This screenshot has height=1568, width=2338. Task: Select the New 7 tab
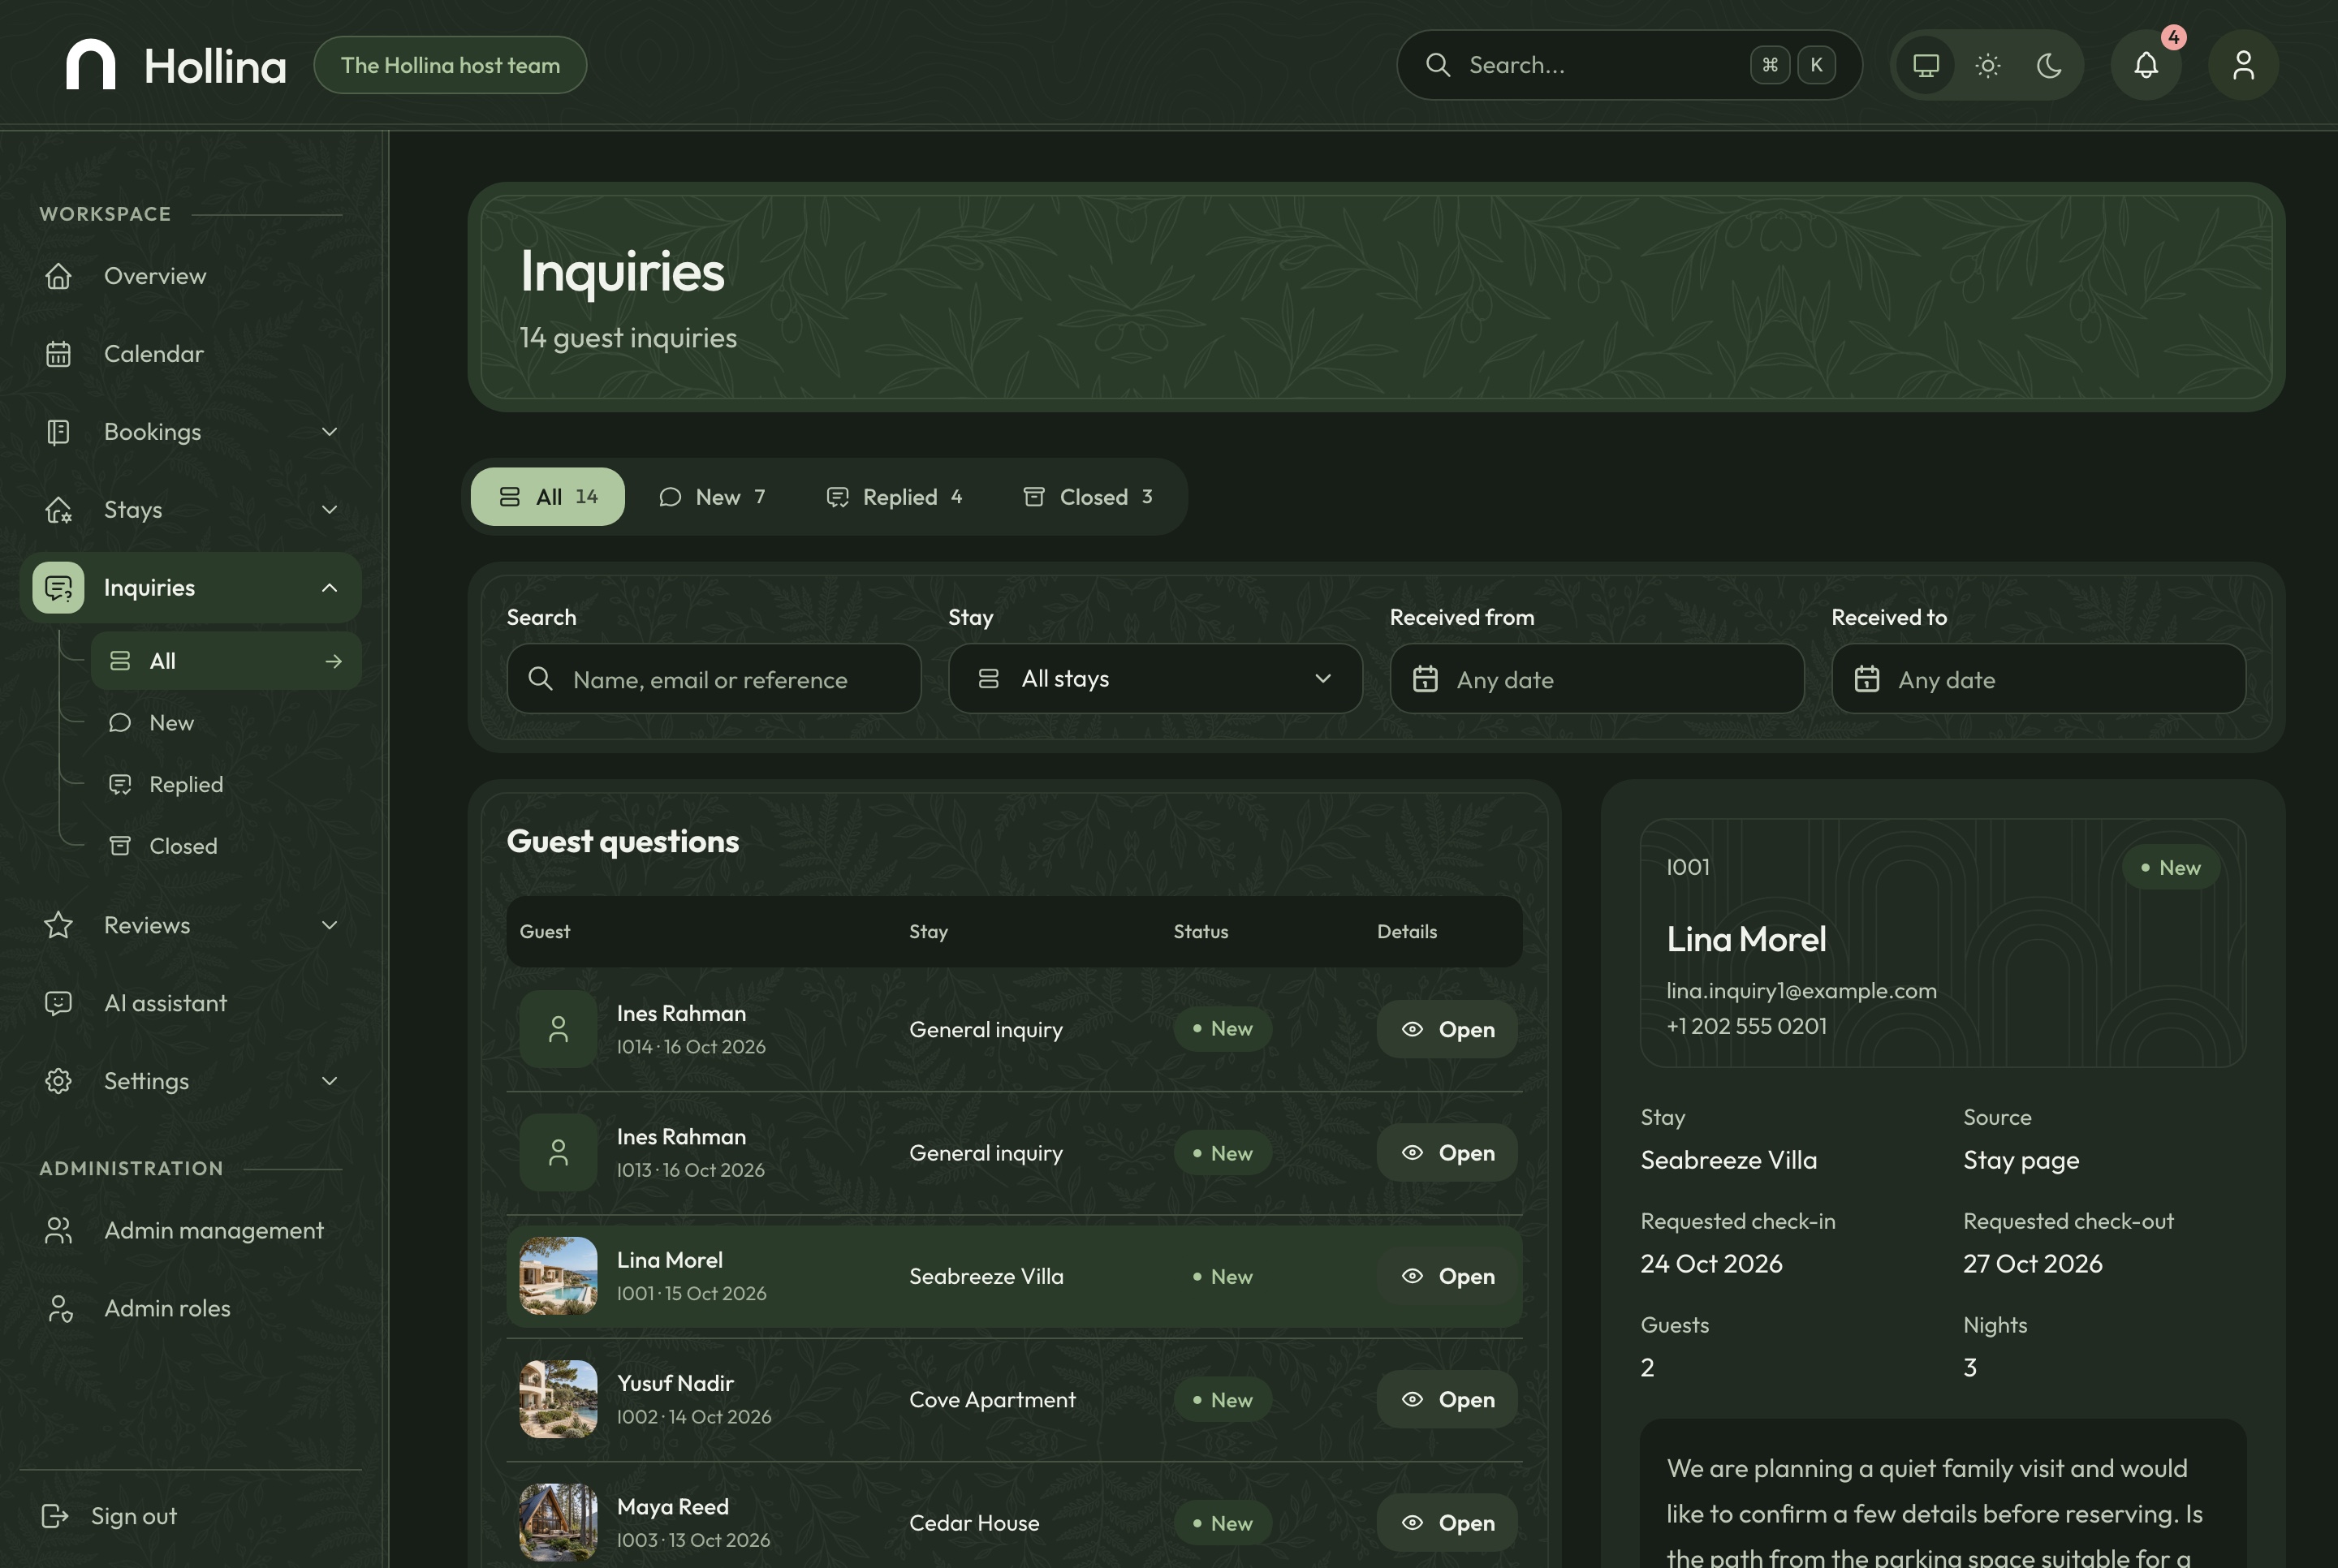click(x=712, y=497)
